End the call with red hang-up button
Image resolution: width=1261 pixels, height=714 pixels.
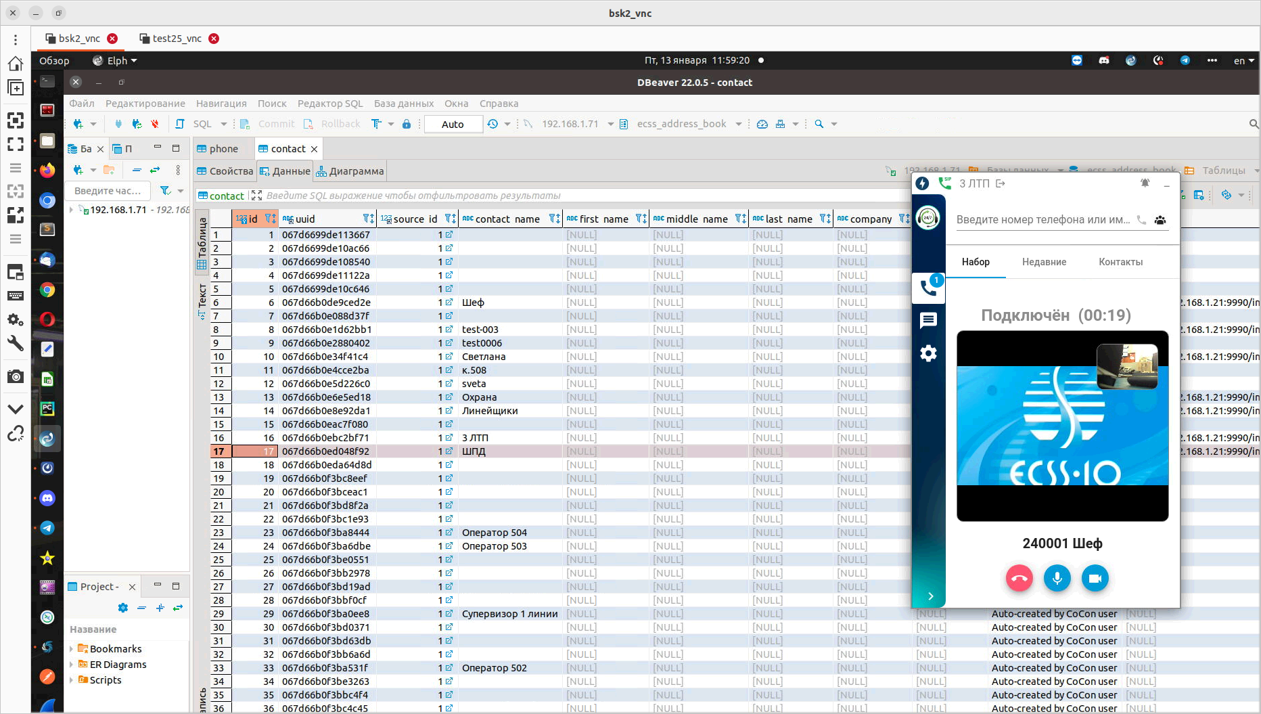click(1019, 579)
